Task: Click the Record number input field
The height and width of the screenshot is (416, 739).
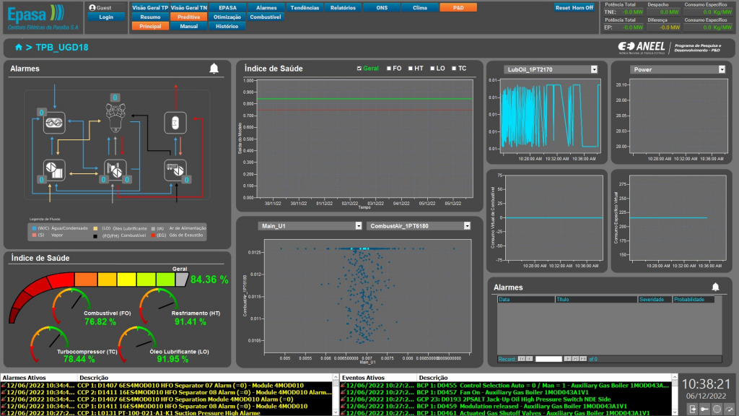Action: click(548, 358)
